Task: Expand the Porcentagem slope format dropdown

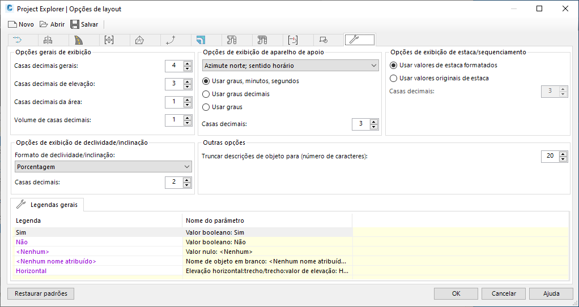Action: pyautogui.click(x=103, y=167)
